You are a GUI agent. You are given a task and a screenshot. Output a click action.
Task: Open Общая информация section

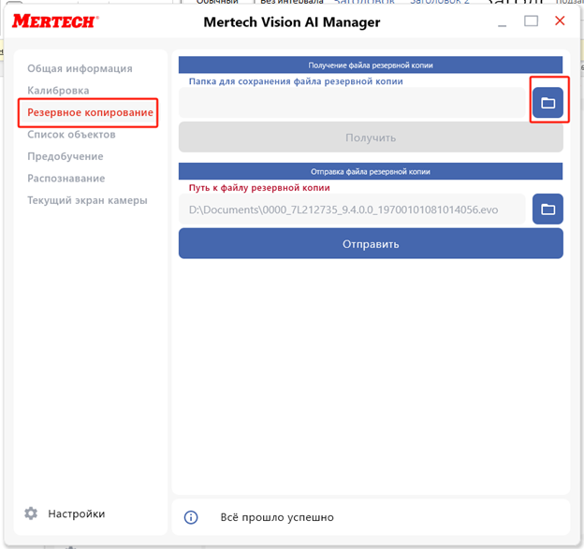(80, 68)
